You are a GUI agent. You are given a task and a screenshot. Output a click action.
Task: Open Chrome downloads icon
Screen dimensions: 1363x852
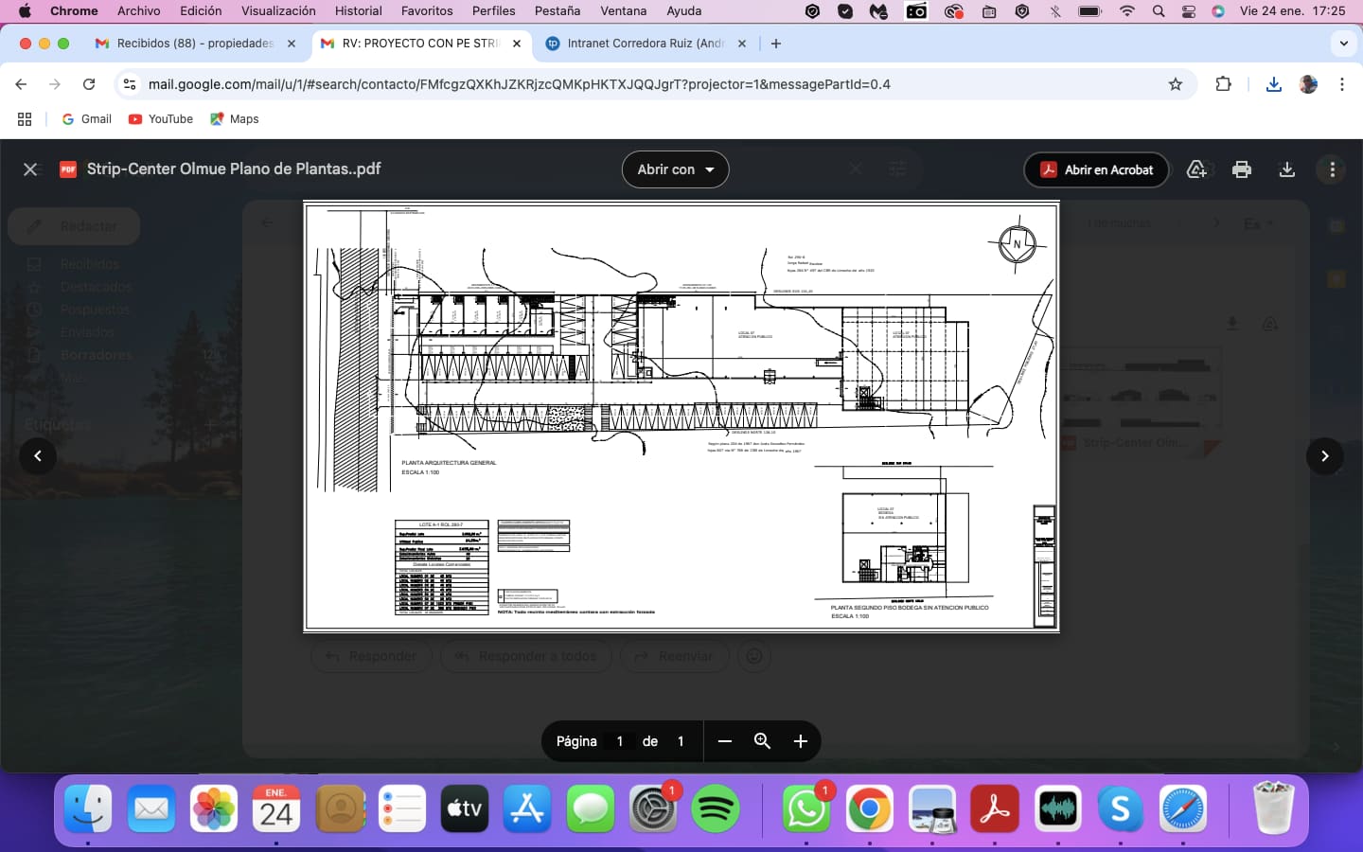click(1274, 84)
